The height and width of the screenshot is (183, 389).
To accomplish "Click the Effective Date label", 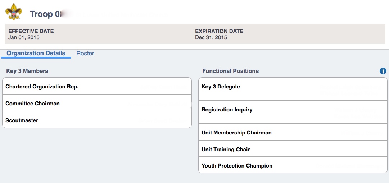I will tap(31, 31).
